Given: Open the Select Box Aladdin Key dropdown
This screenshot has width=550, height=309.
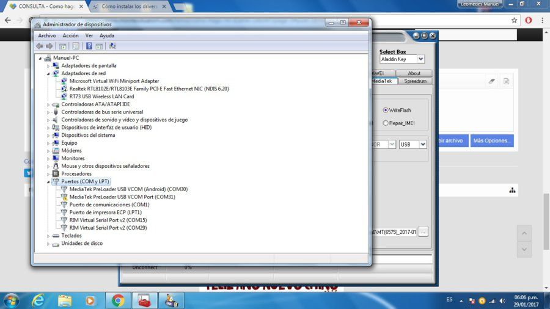Looking at the screenshot, I should (420, 59).
